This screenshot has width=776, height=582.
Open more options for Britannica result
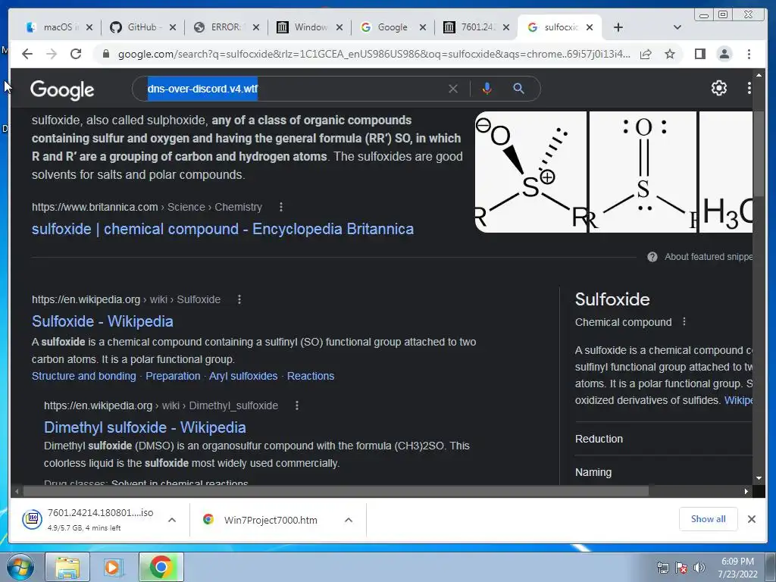pos(281,207)
